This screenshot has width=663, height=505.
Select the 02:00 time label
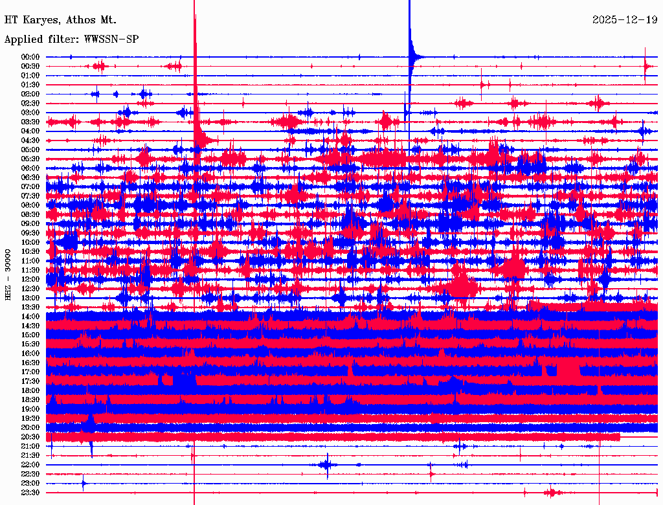coord(30,94)
